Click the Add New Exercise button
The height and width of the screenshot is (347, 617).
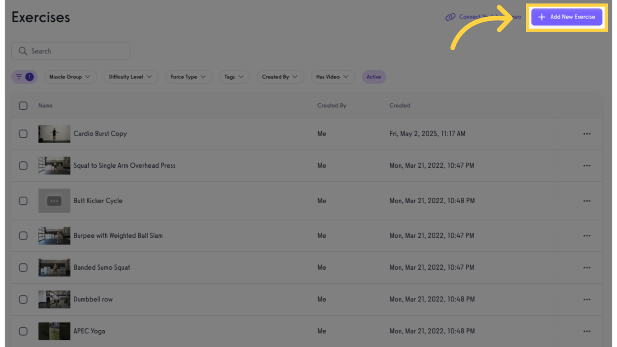pyautogui.click(x=566, y=17)
